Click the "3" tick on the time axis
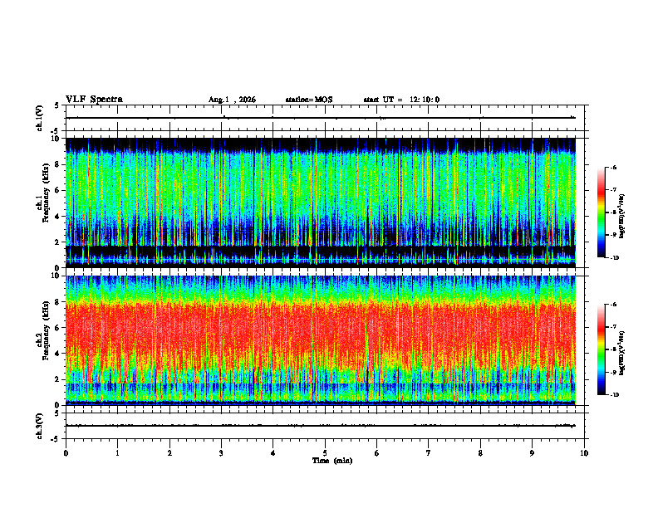658x508 pixels. tap(221, 453)
